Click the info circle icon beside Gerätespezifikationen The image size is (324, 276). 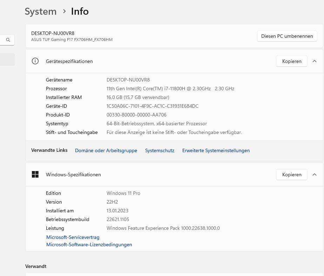click(x=35, y=61)
